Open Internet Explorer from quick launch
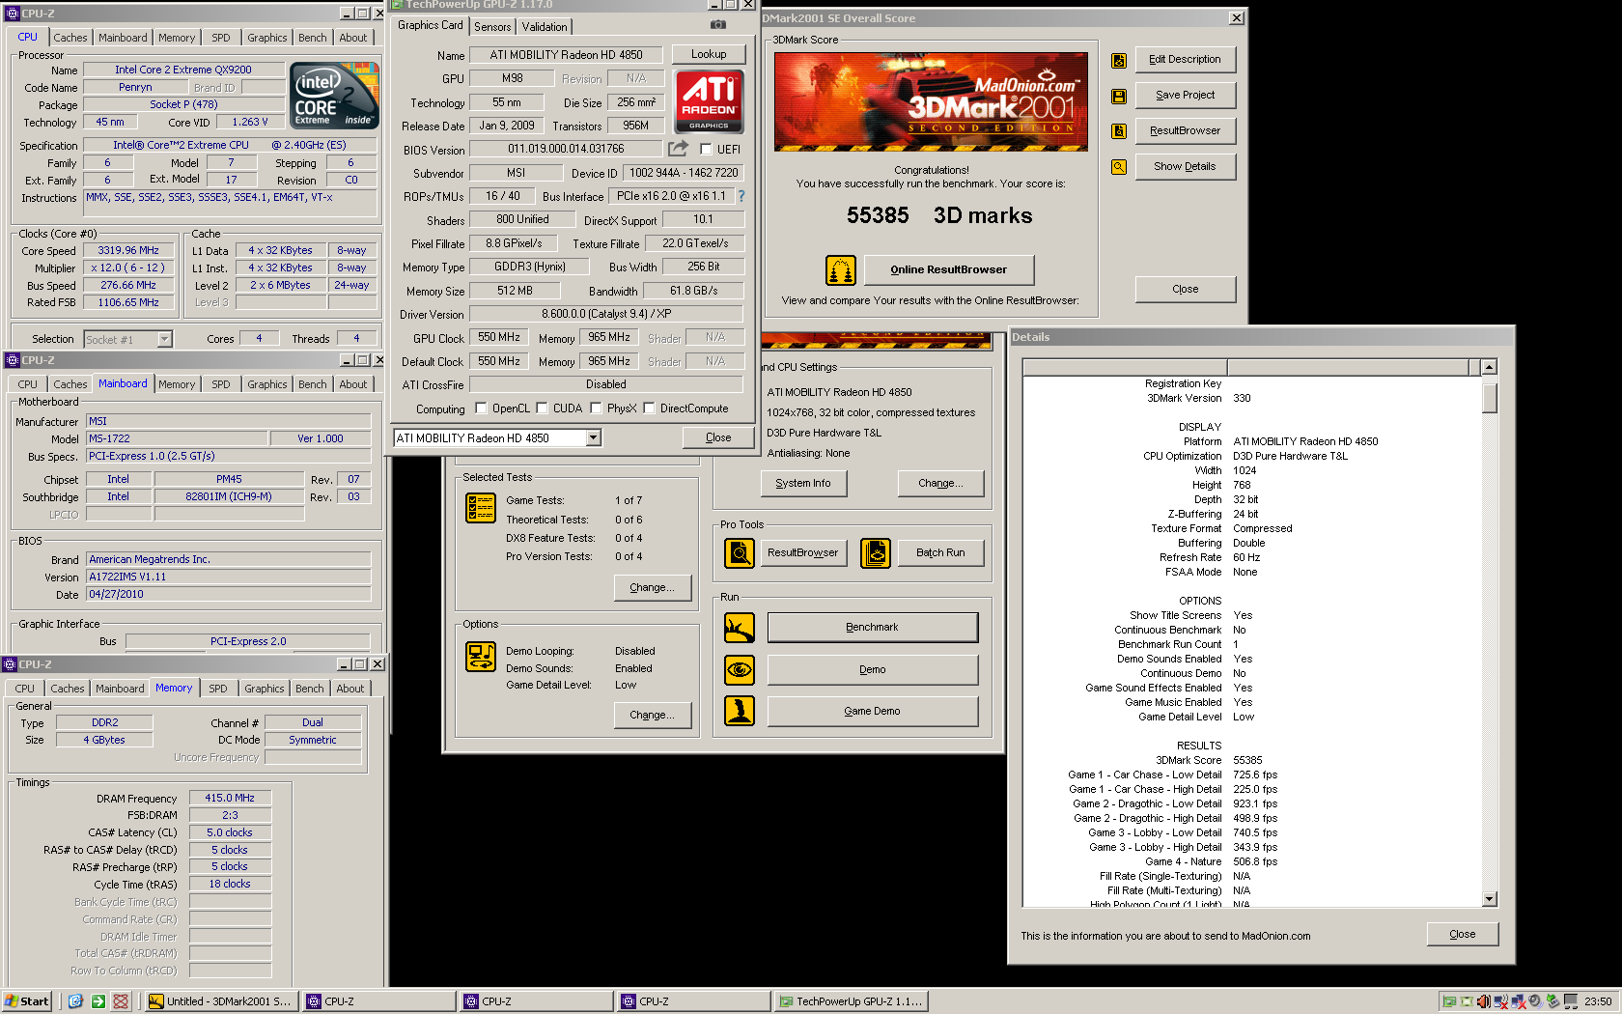 [x=76, y=1001]
